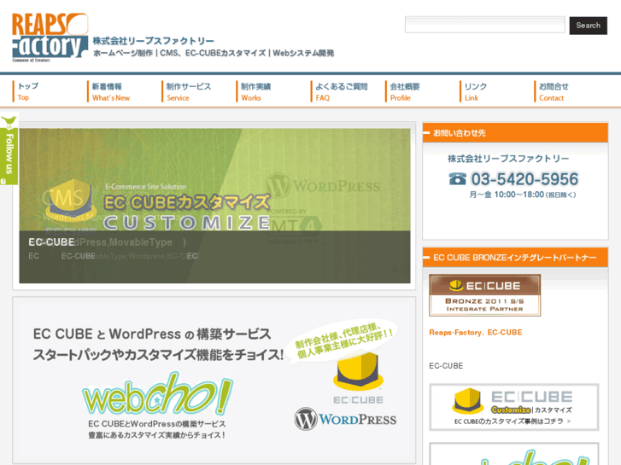This screenshot has width=621, height=465.
Task: Open the Reaps-Factory. EC-CUBE orange link
Action: pos(476,333)
